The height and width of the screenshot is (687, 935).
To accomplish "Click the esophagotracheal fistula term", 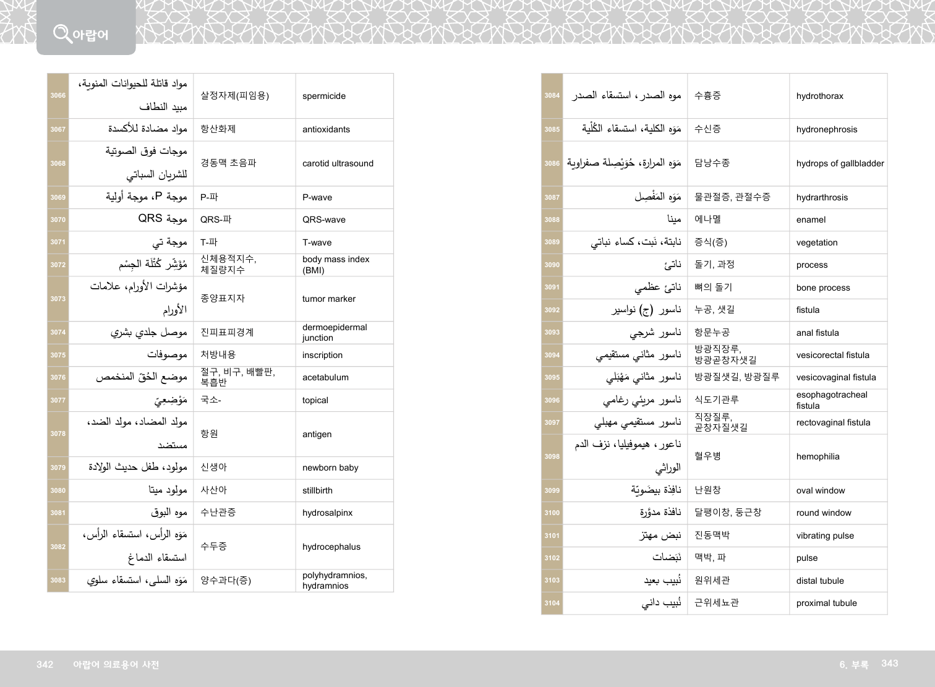I will pyautogui.click(x=832, y=400).
